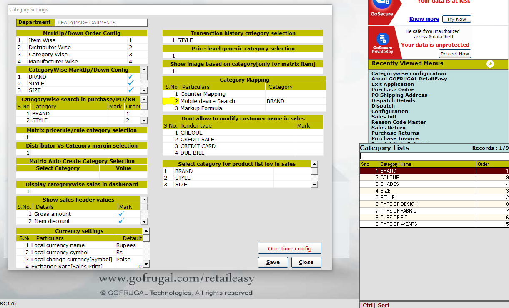Click the Select Category cell in Matrix Auto Create

(58, 175)
